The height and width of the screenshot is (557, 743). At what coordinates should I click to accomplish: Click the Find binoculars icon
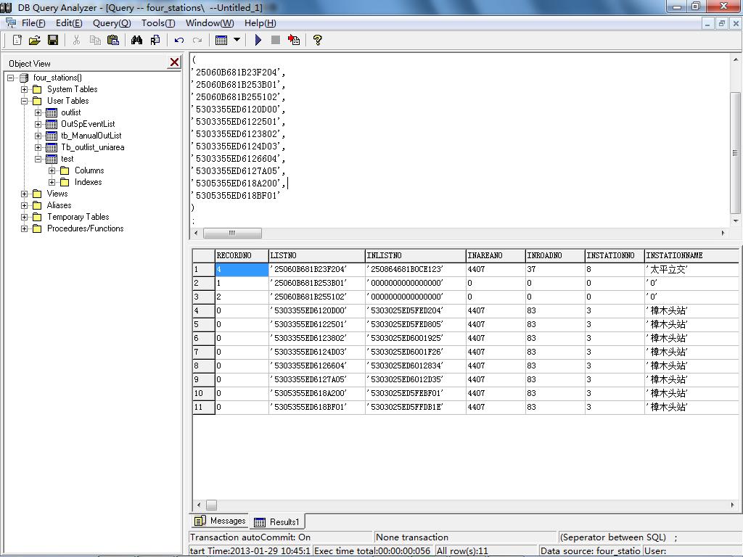pyautogui.click(x=136, y=41)
